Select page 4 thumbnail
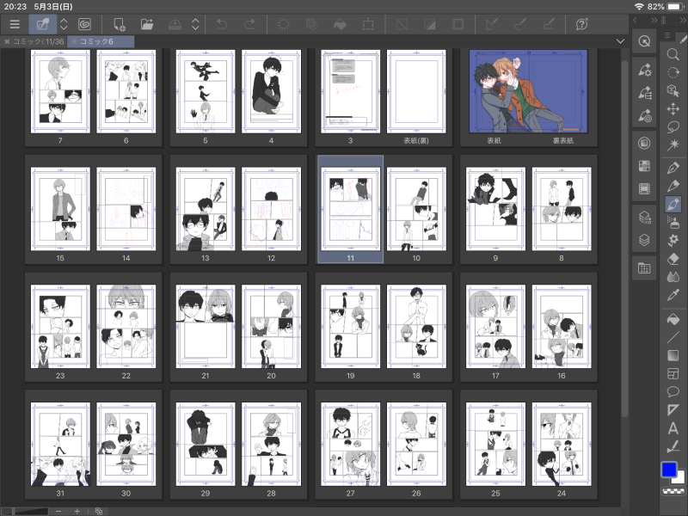688x516 pixels. click(271, 91)
